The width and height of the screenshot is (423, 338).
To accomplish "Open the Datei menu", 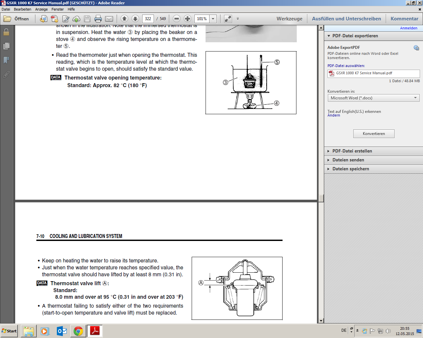I will point(6,9).
